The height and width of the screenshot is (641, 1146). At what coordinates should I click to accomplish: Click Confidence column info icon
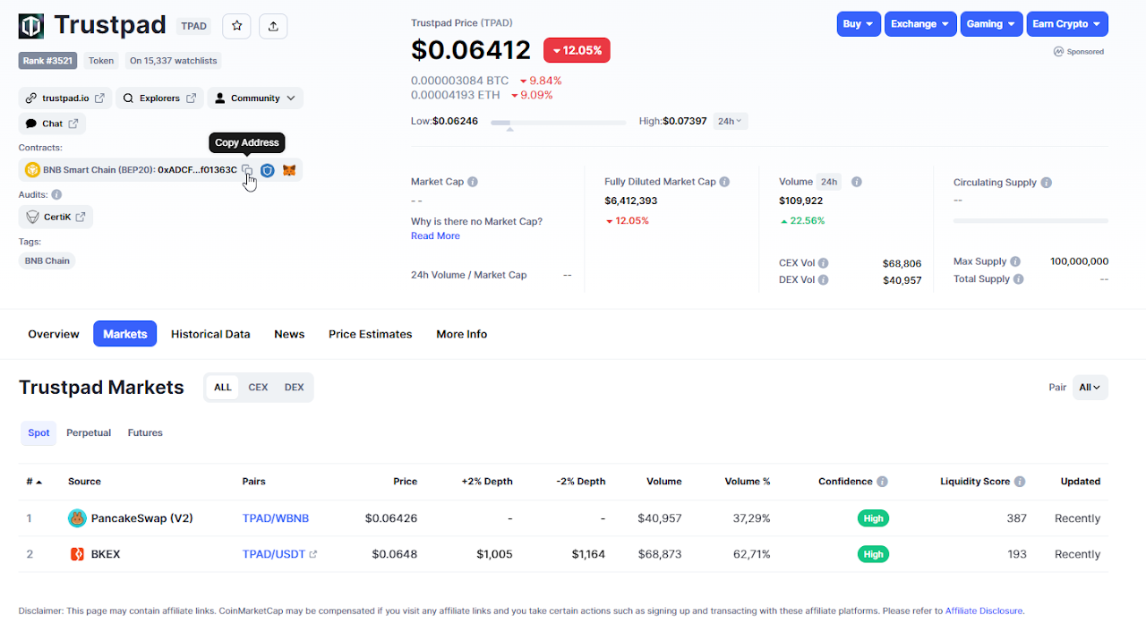pyautogui.click(x=882, y=482)
